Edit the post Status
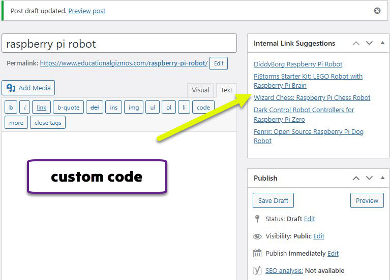The image size is (390, 280). [x=310, y=219]
